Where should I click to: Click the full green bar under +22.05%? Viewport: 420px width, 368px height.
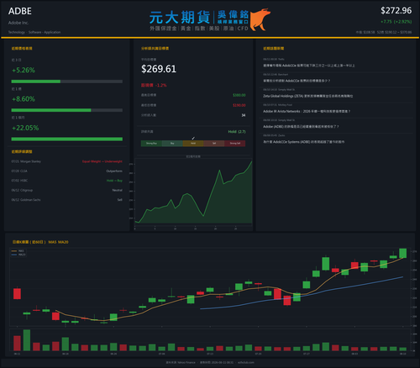coord(67,139)
